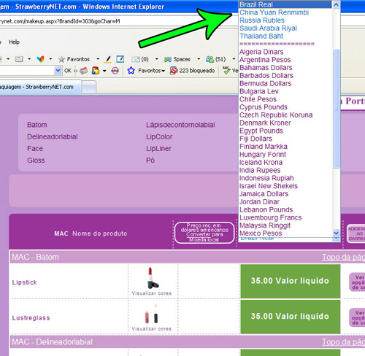Expand the Spaces dropdown arrow

point(199,59)
